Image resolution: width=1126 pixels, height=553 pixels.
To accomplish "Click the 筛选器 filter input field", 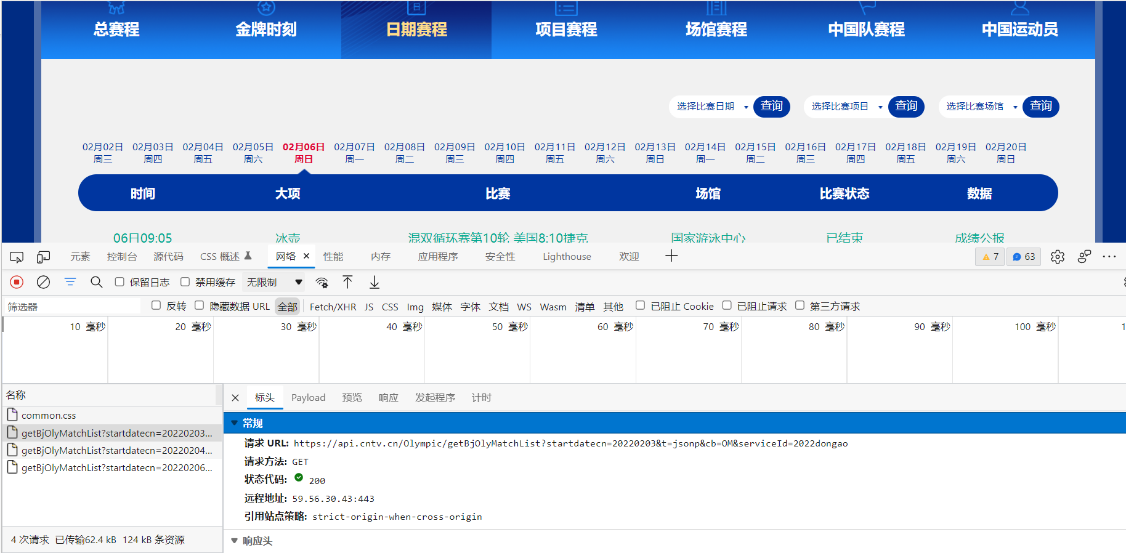I will pos(72,307).
